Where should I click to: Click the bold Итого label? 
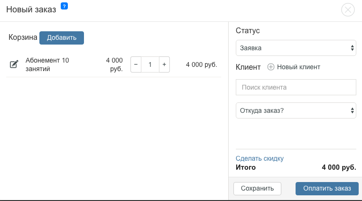(x=246, y=167)
